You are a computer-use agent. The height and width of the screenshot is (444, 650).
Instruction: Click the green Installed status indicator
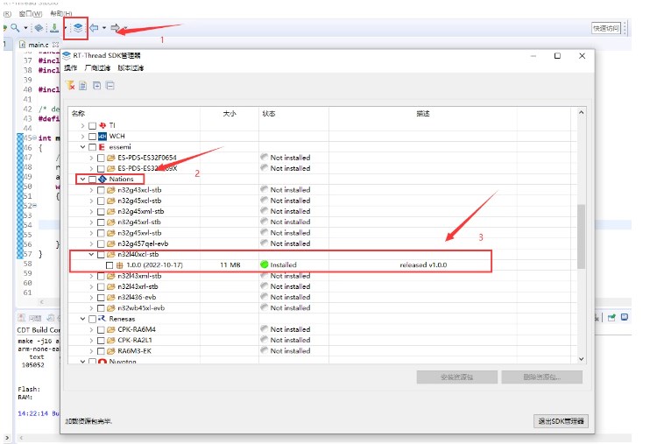[265, 264]
